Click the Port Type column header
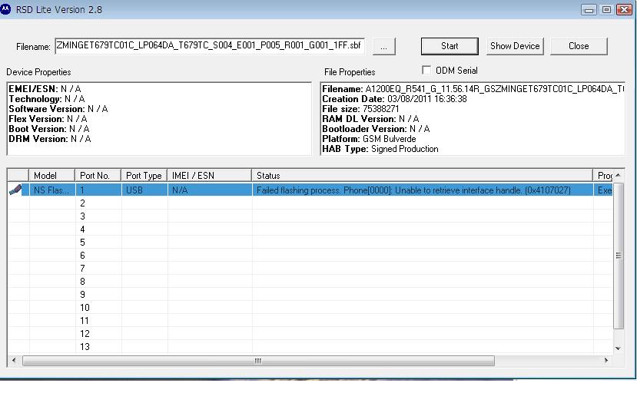 pos(144,175)
